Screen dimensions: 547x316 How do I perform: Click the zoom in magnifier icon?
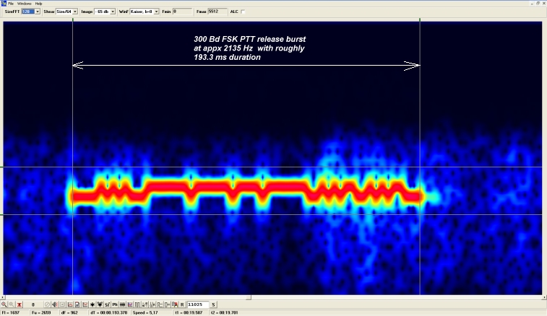(x=4, y=304)
